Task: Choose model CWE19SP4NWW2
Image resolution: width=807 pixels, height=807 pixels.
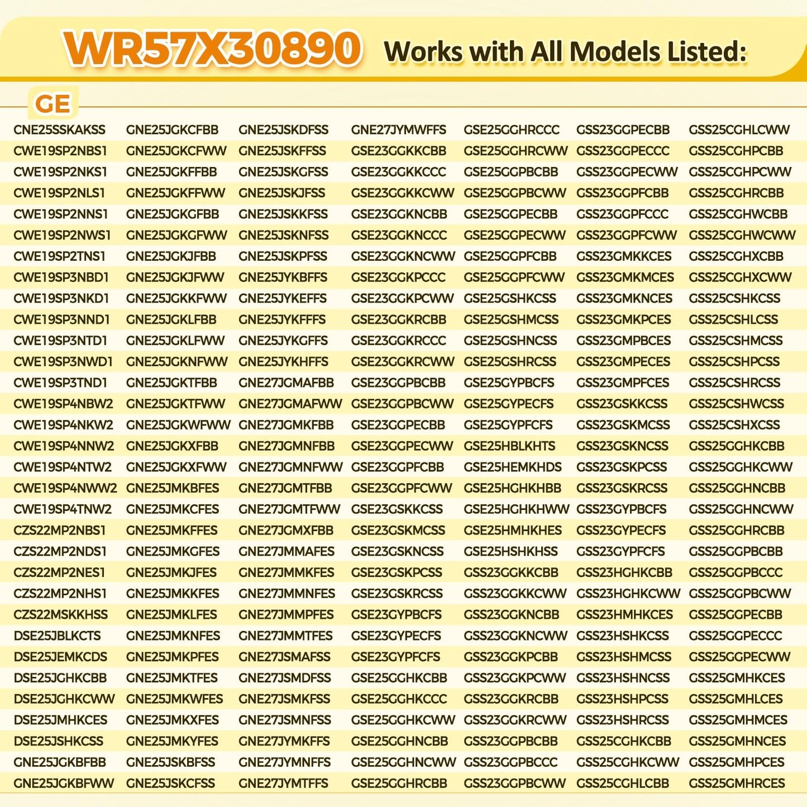Action: (65, 488)
